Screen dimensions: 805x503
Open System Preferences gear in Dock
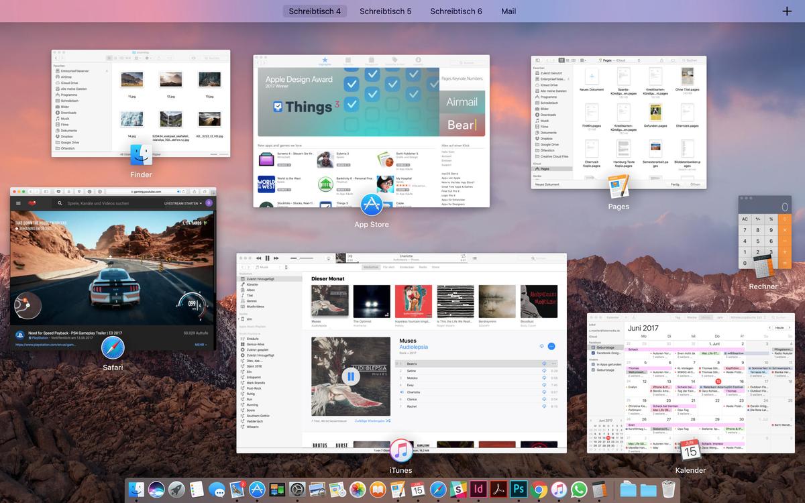pyautogui.click(x=297, y=490)
